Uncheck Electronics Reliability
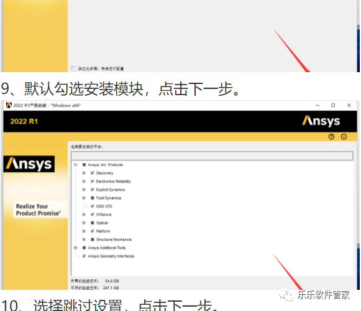This screenshot has height=311, width=361. pos(93,181)
